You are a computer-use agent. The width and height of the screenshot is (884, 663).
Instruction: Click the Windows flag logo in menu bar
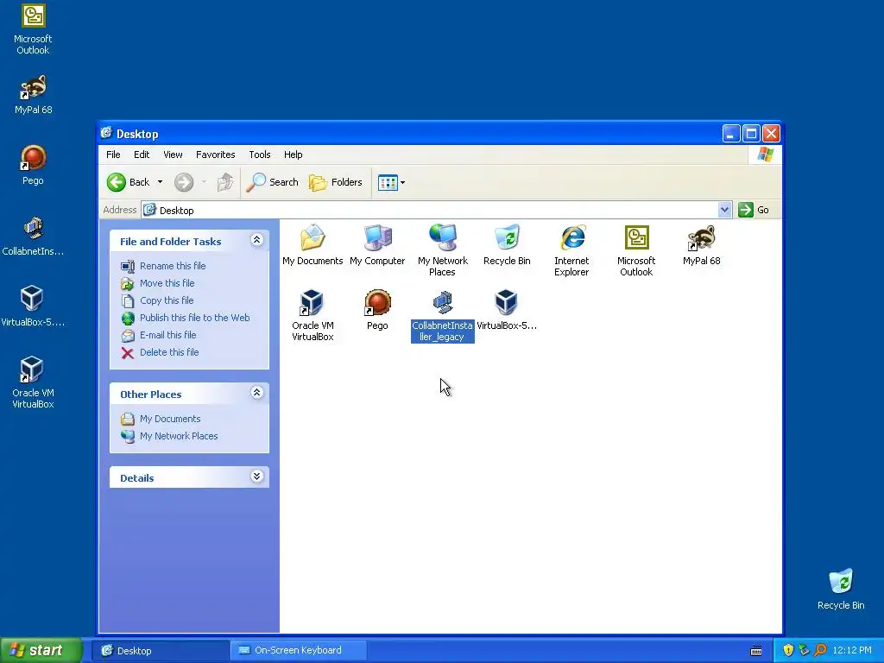766,155
